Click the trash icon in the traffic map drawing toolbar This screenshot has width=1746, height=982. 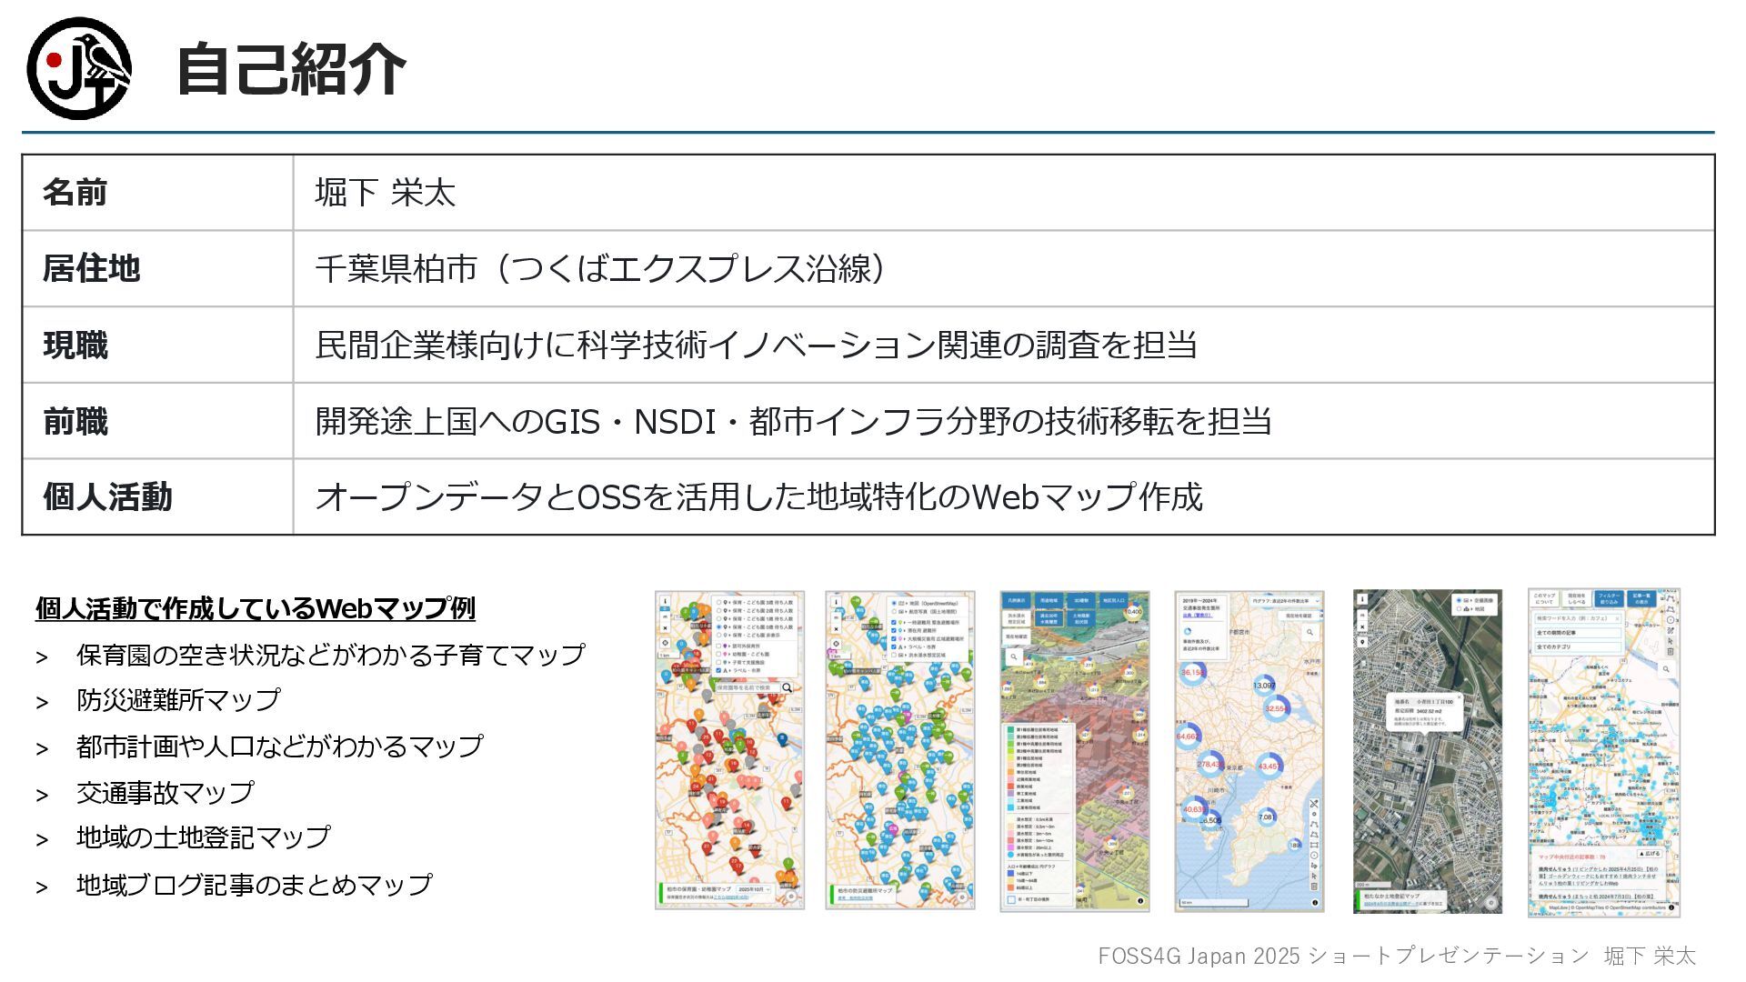coord(1314,887)
